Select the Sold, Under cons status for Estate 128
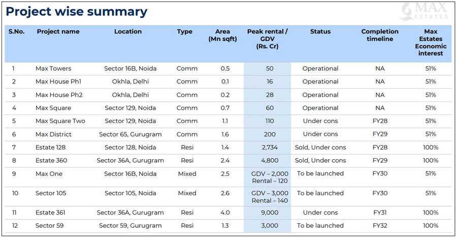The image size is (457, 238). point(320,147)
